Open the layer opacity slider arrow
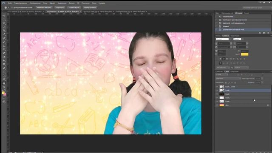The height and width of the screenshot is (153, 272). 262,79
